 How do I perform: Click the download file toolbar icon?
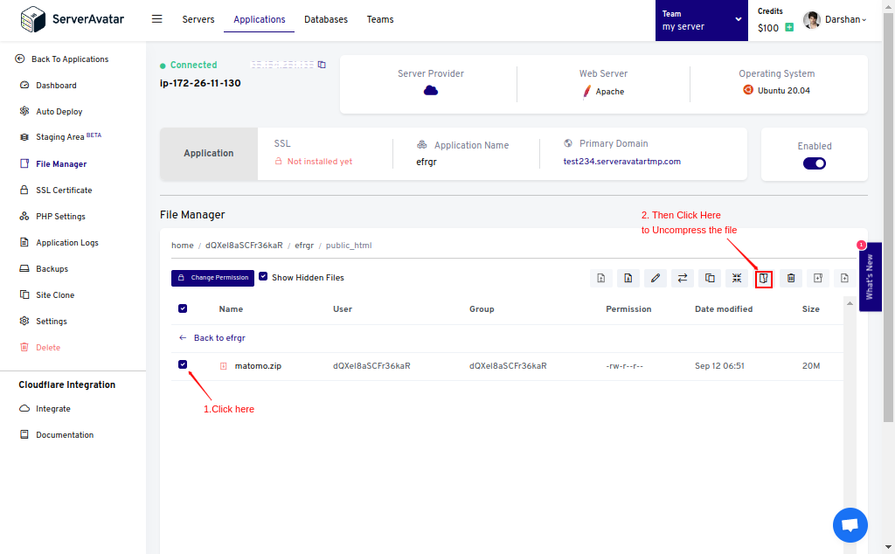point(628,278)
